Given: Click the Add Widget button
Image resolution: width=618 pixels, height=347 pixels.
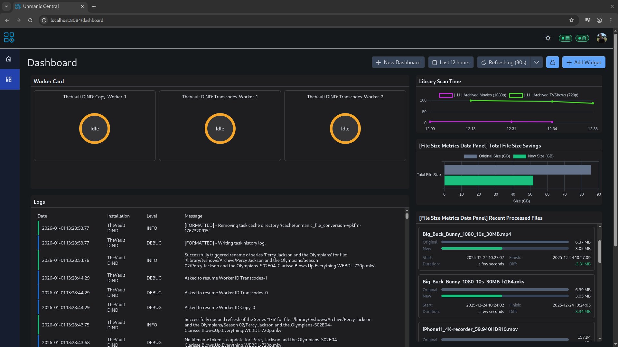Looking at the screenshot, I should pyautogui.click(x=584, y=62).
